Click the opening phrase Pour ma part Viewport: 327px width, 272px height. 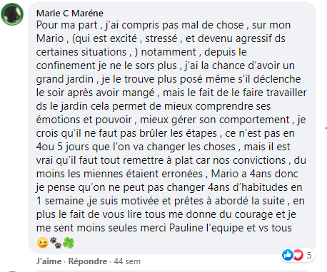(x=67, y=25)
